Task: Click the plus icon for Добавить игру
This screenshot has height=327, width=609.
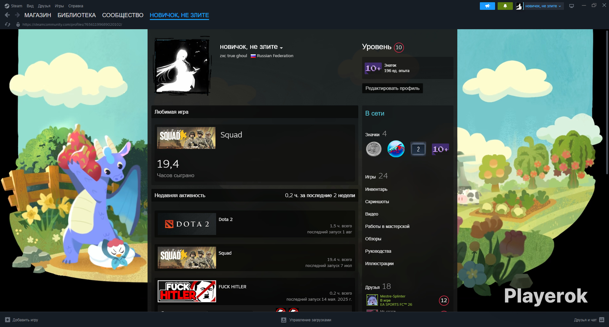Action: click(8, 320)
